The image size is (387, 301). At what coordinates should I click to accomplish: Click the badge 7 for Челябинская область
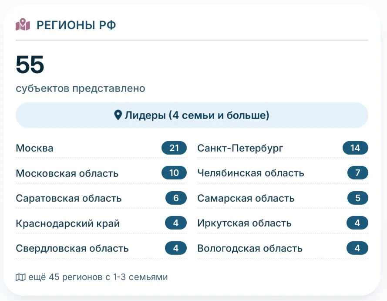358,172
